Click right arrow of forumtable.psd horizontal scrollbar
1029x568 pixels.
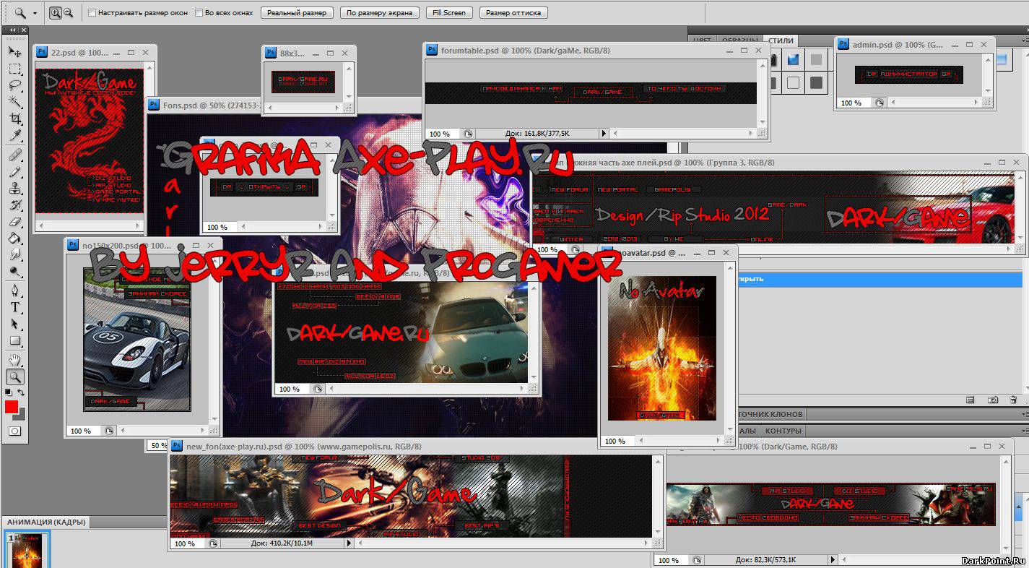pos(751,134)
